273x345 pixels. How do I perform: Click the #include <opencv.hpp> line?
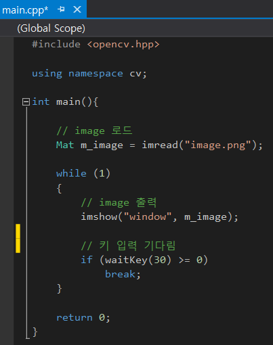point(96,45)
